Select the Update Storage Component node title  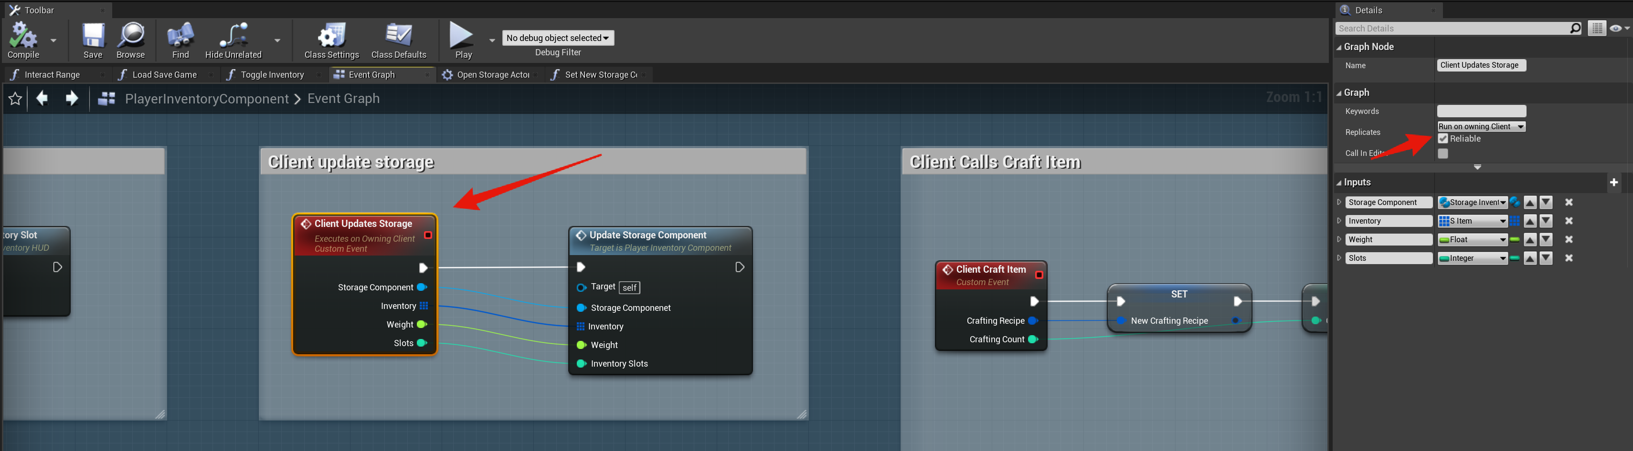(648, 236)
